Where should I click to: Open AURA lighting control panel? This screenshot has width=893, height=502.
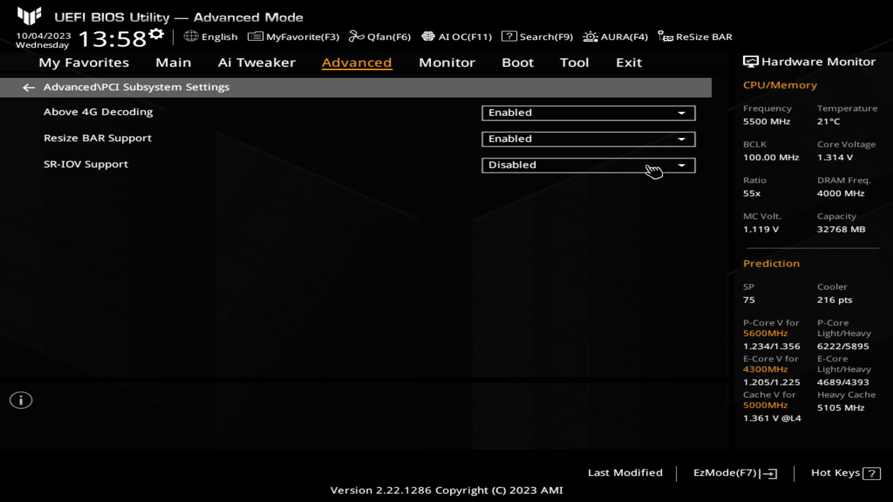(615, 37)
